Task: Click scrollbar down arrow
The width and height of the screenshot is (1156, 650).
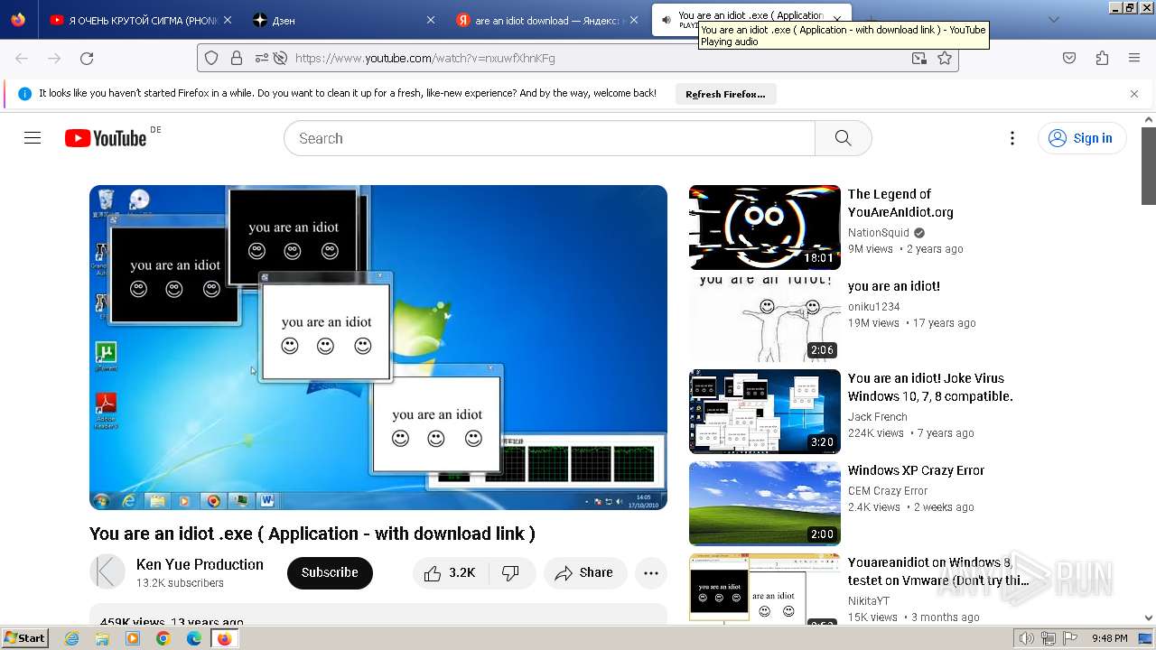Action: click(1149, 618)
